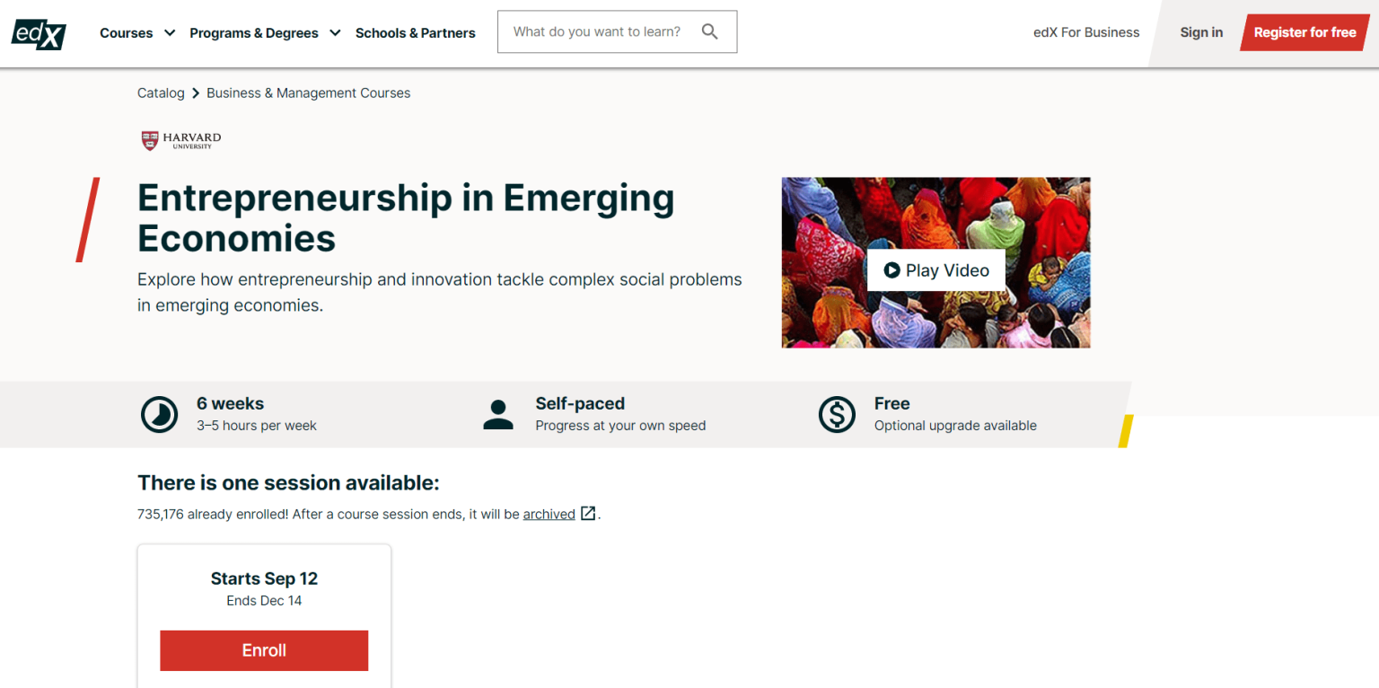The image size is (1379, 688).
Task: Click the external link icon after archived
Action: point(588,513)
